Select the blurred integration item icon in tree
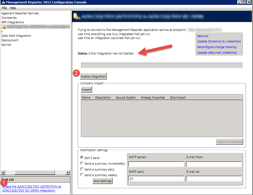 (3, 27)
